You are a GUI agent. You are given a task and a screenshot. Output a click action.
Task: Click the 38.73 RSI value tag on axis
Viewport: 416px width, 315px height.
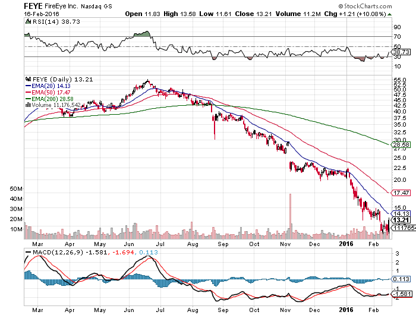coord(401,52)
